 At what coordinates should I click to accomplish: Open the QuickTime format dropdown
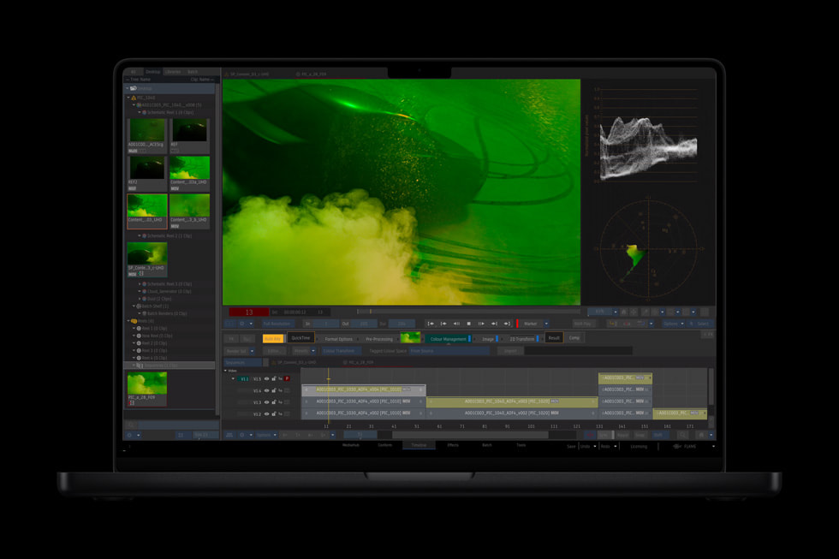(300, 337)
